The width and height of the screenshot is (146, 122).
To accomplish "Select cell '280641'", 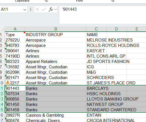I will (15, 51).
